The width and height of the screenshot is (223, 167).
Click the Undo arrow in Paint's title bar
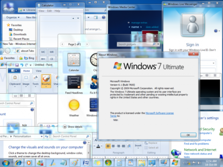22,65
